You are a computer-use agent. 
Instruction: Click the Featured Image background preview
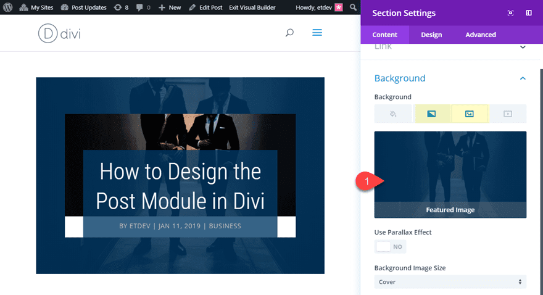450,175
